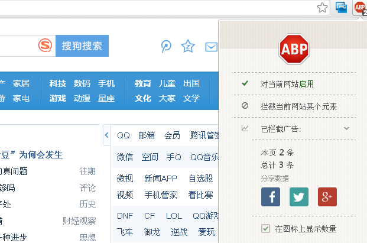Click the 新闻APP link

(x=161, y=179)
